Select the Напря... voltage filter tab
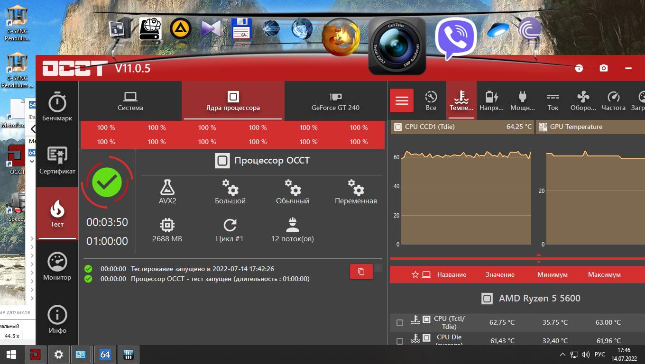Viewport: 645px width, 364px height. click(x=491, y=100)
